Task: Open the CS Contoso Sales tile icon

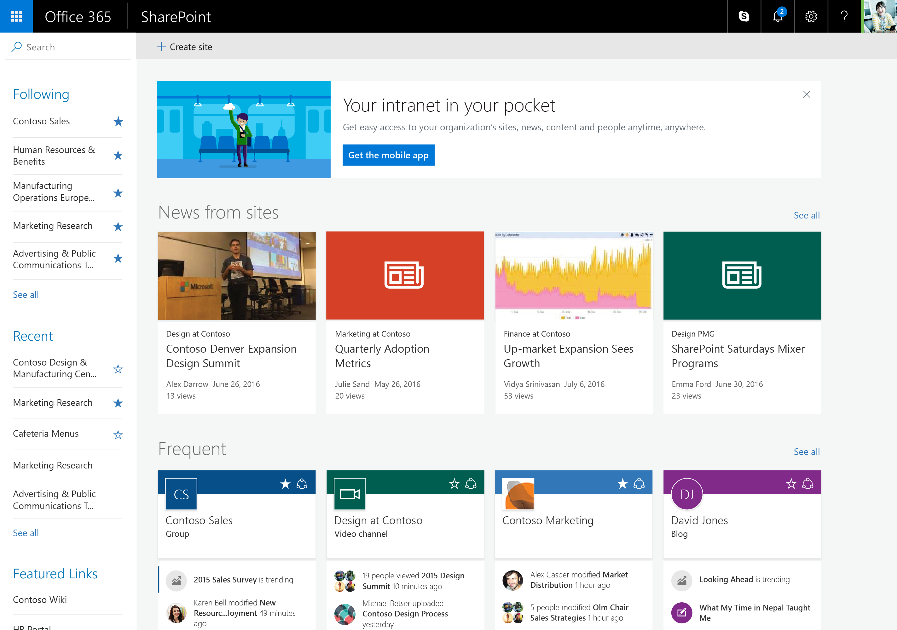Action: tap(181, 494)
